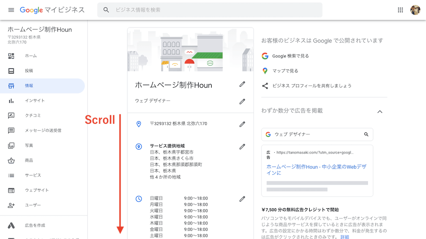
Task: Click the Google G icon for search view
Action: point(265,56)
